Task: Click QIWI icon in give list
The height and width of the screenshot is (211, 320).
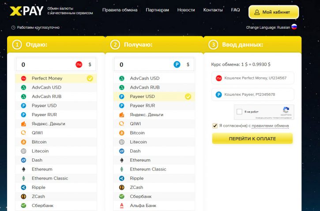Action: (x=23, y=133)
